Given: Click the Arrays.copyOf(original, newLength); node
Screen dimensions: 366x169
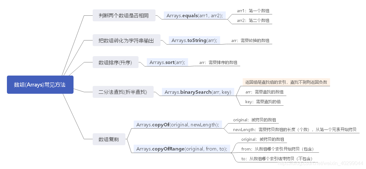Looking at the screenshot, I should coord(178,124).
